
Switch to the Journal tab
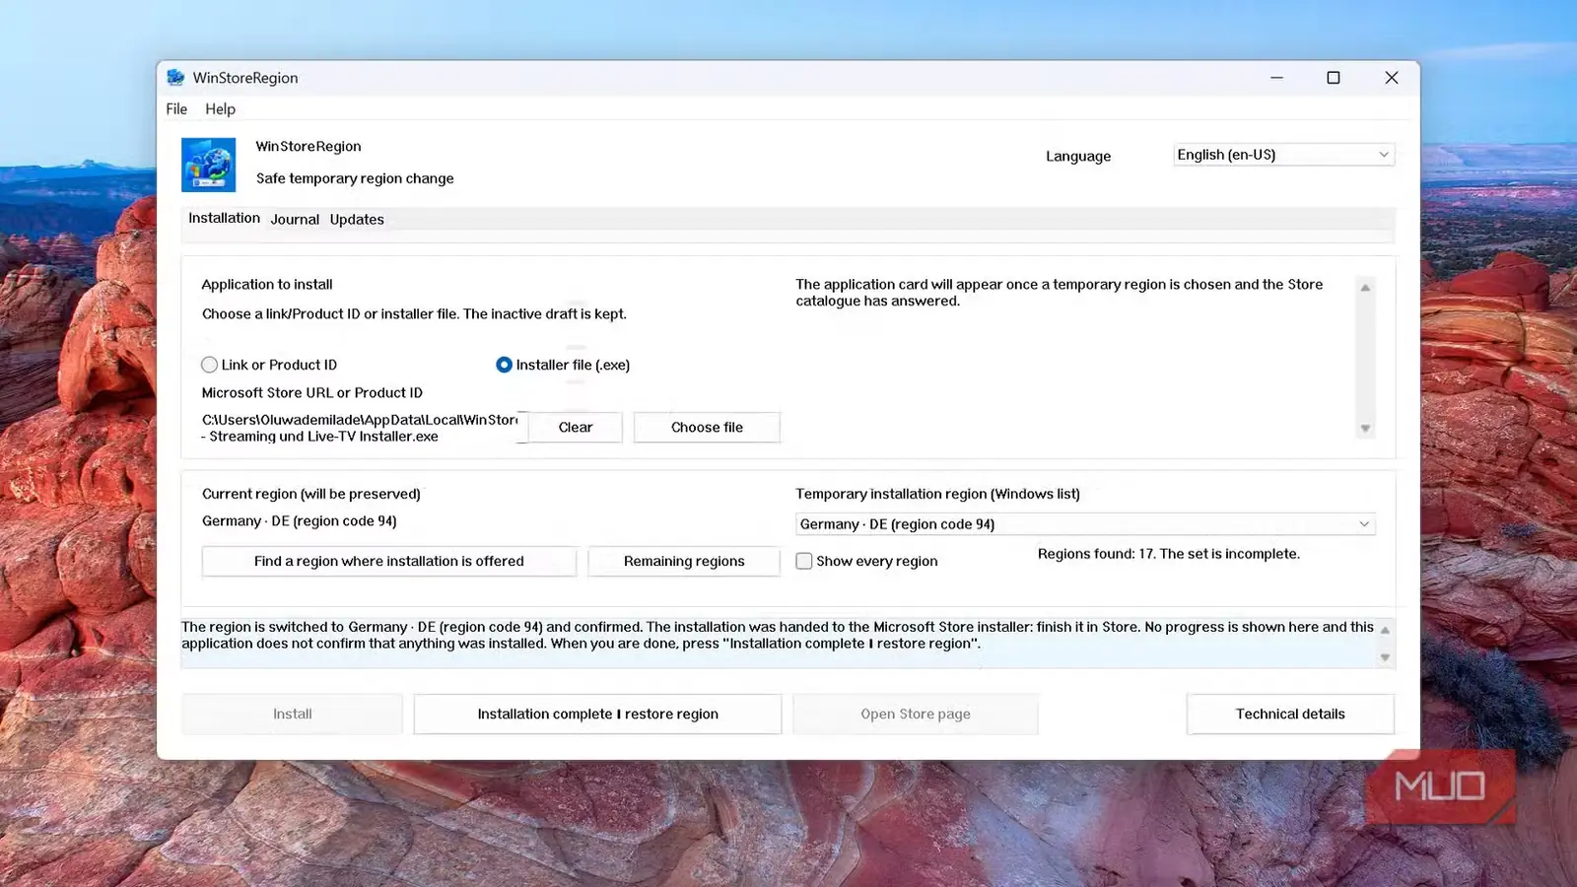click(x=295, y=220)
